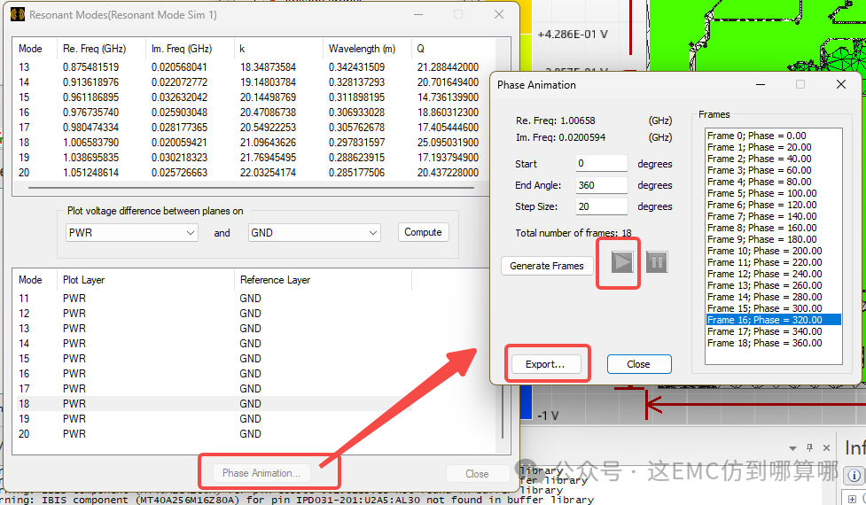
Task: Play the phase animation
Action: (x=622, y=261)
